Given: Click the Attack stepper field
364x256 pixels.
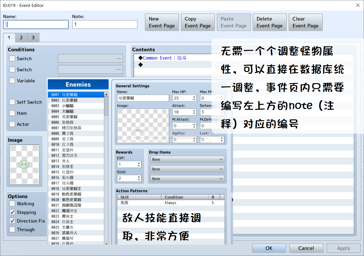Looking at the screenshot, I should 185,112.
